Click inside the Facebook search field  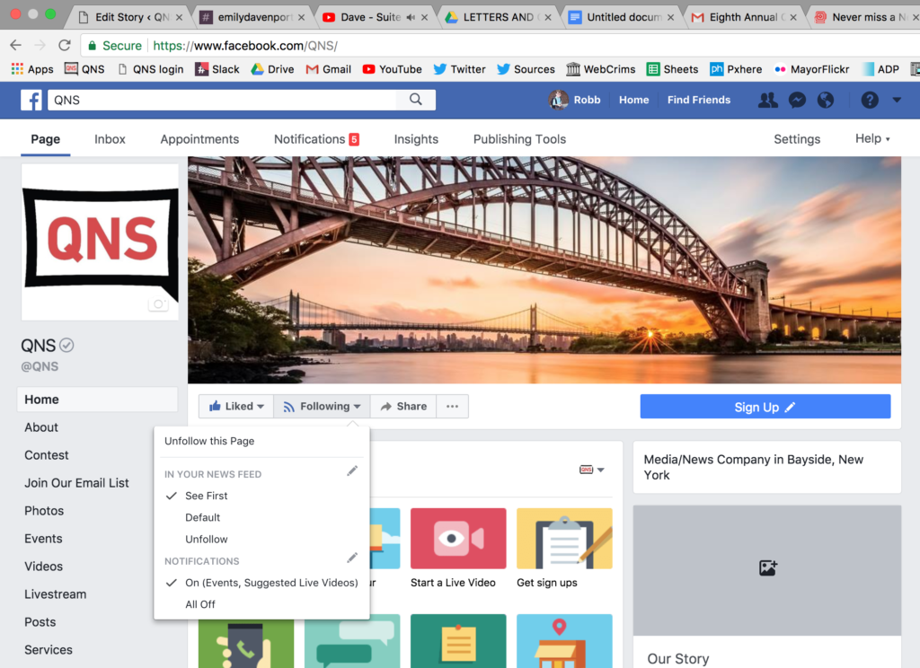[x=225, y=100]
